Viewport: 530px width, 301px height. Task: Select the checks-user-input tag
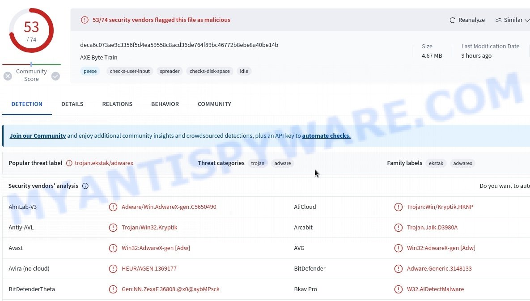130,71
